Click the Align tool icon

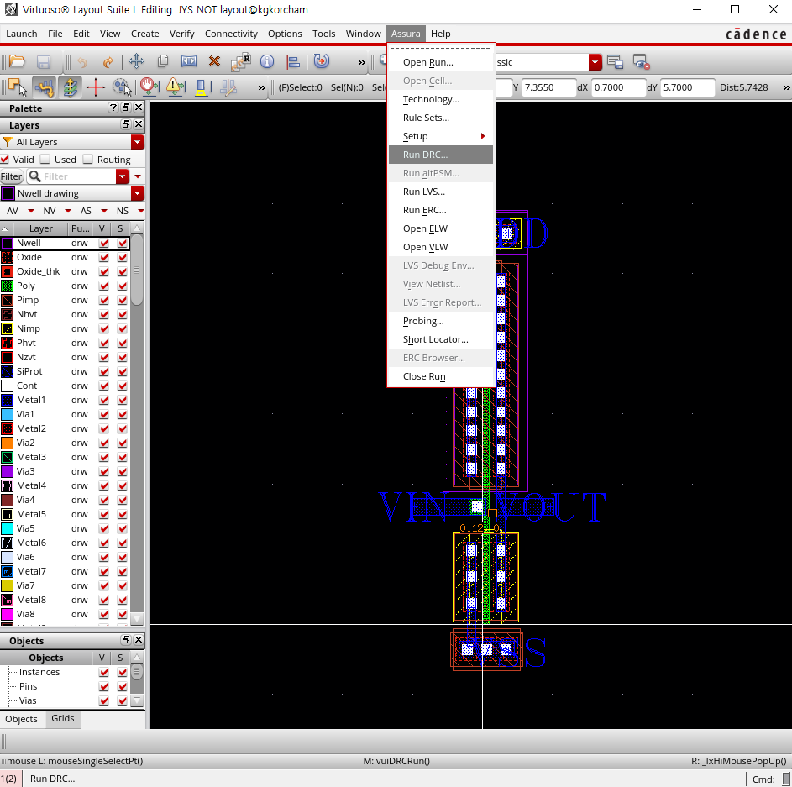(293, 61)
